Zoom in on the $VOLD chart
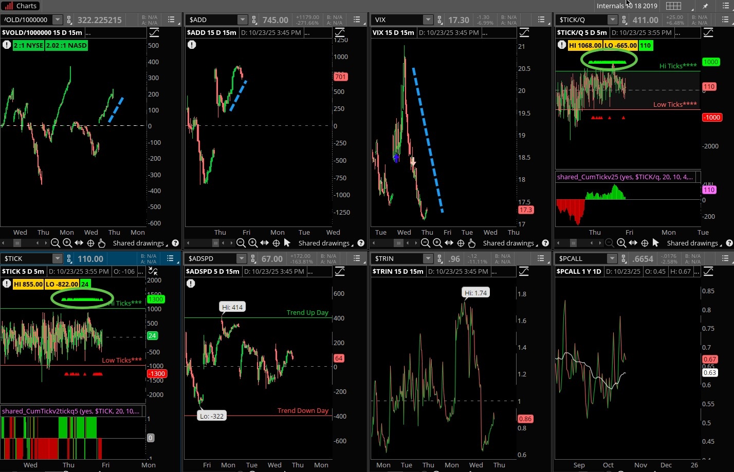The width and height of the screenshot is (734, 472). pyautogui.click(x=67, y=243)
